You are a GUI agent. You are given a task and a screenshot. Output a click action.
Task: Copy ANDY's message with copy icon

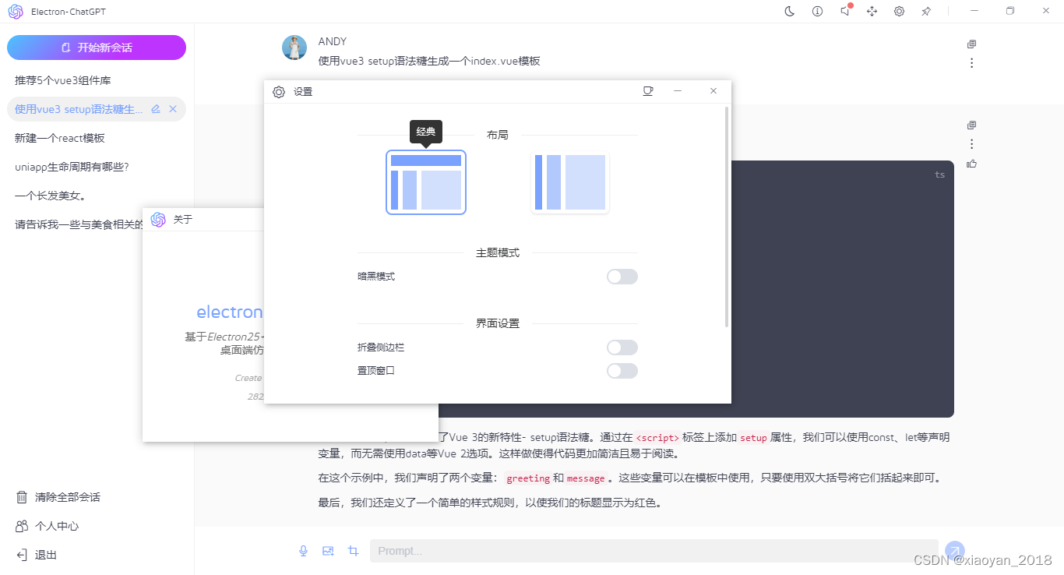[971, 44]
